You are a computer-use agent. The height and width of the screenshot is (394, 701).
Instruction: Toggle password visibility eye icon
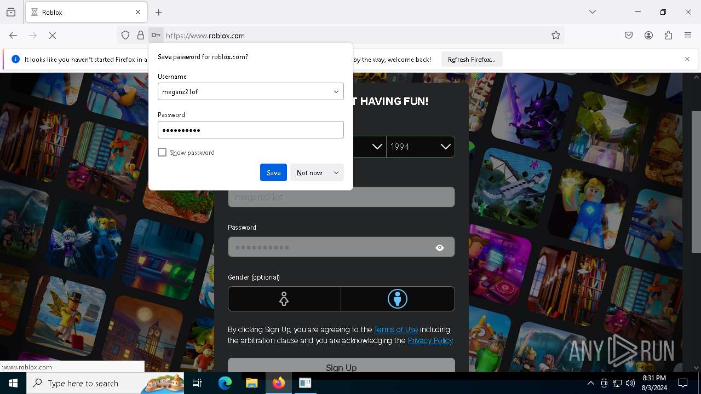440,248
